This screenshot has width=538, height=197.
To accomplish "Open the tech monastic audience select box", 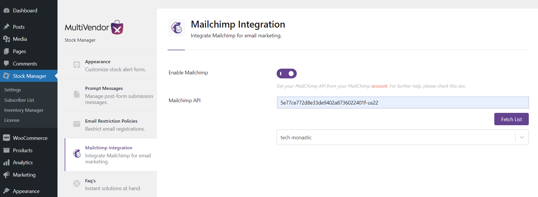I will [x=403, y=137].
